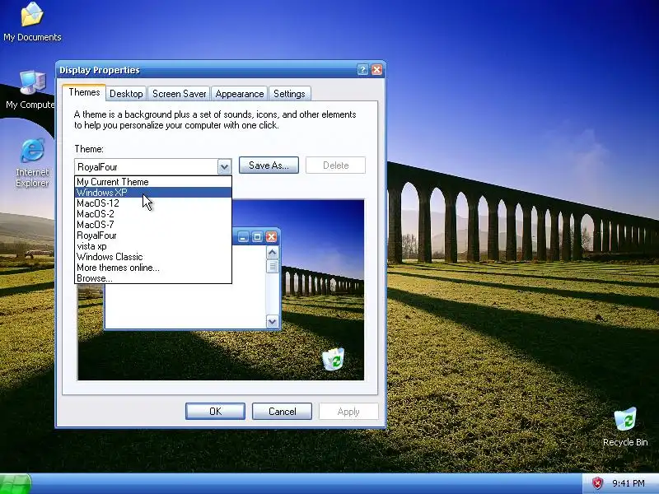Viewport: 659px width, 494px height.
Task: Launch Internet Explorer from the desktop
Action: (32, 163)
